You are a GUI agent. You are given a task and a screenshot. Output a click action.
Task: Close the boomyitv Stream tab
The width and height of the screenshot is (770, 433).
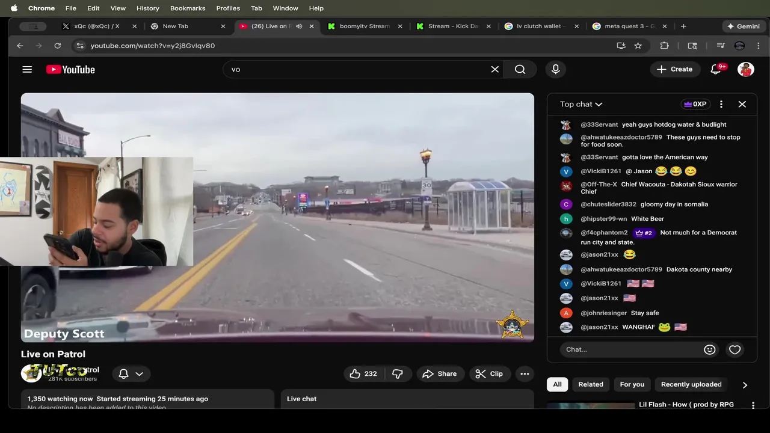point(400,26)
